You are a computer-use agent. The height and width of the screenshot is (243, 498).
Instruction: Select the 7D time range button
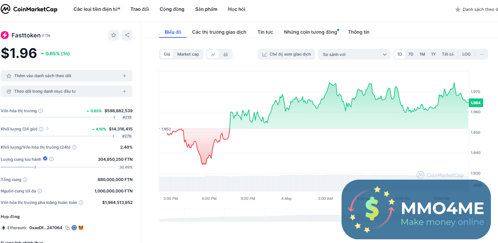tap(411, 54)
